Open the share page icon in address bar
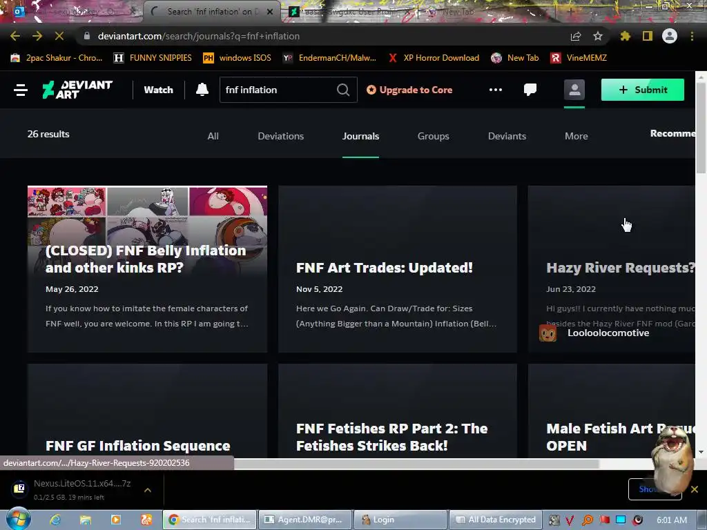The image size is (707, 530). 576,36
